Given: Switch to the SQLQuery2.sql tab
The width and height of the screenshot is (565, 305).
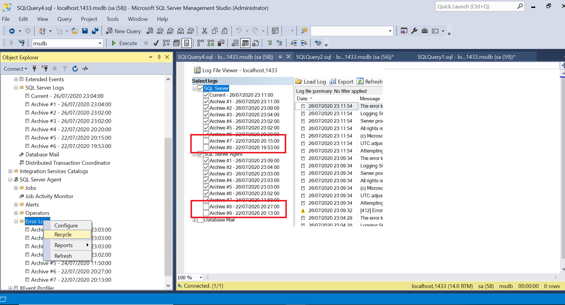Looking at the screenshot, I should click(x=345, y=57).
